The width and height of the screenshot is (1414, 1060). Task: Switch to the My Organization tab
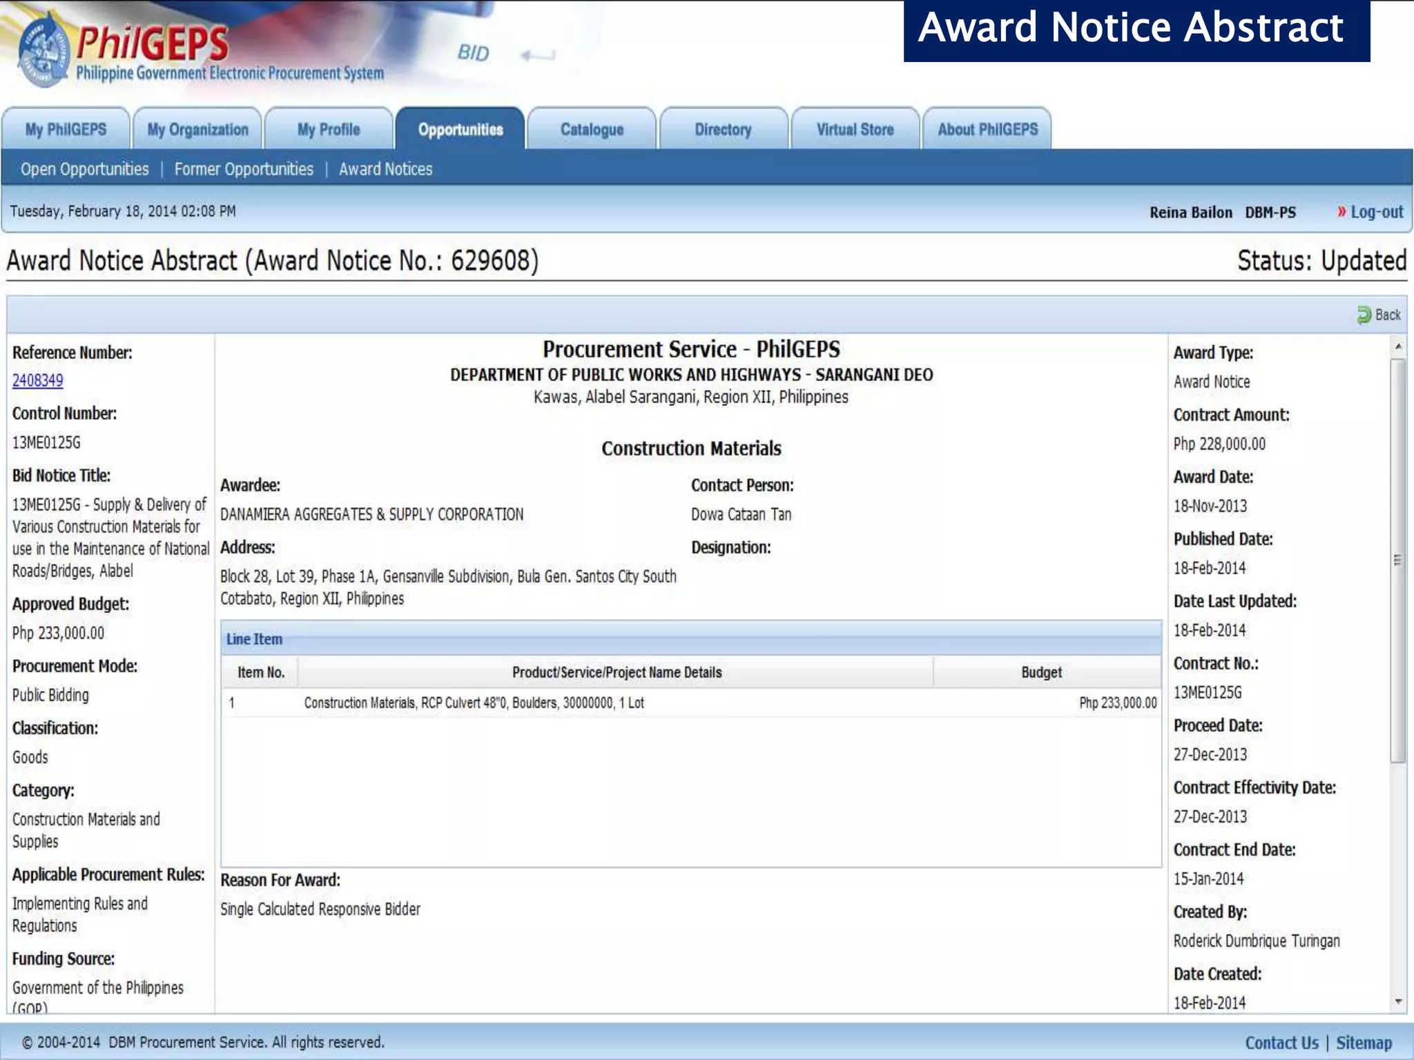[197, 130]
